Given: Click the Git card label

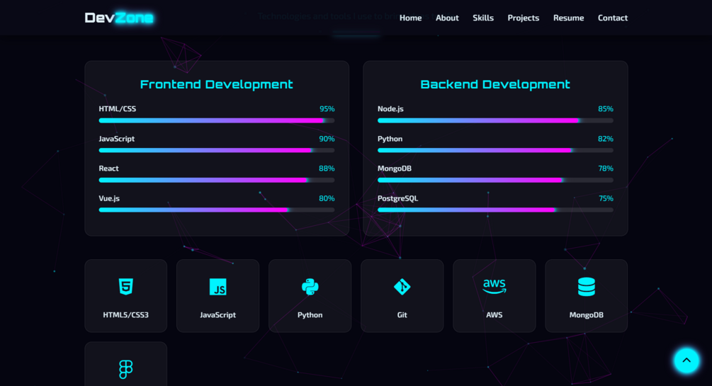Looking at the screenshot, I should coord(402,314).
